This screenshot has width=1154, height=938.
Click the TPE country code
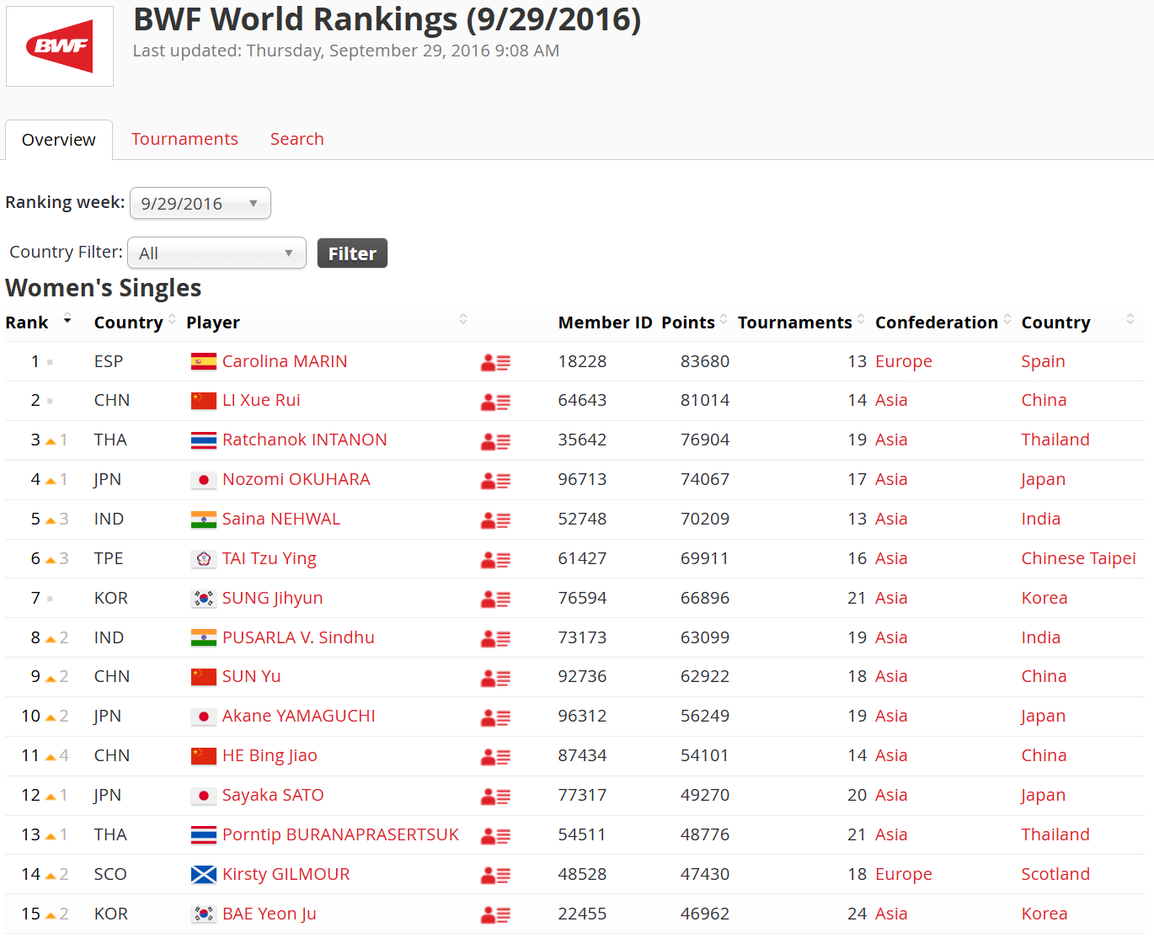click(109, 558)
